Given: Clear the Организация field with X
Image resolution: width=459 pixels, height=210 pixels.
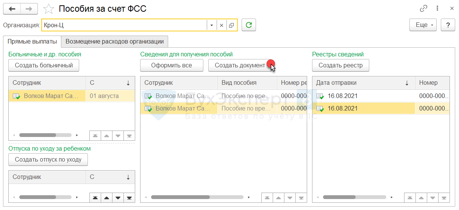Looking at the screenshot, I should 222,25.
